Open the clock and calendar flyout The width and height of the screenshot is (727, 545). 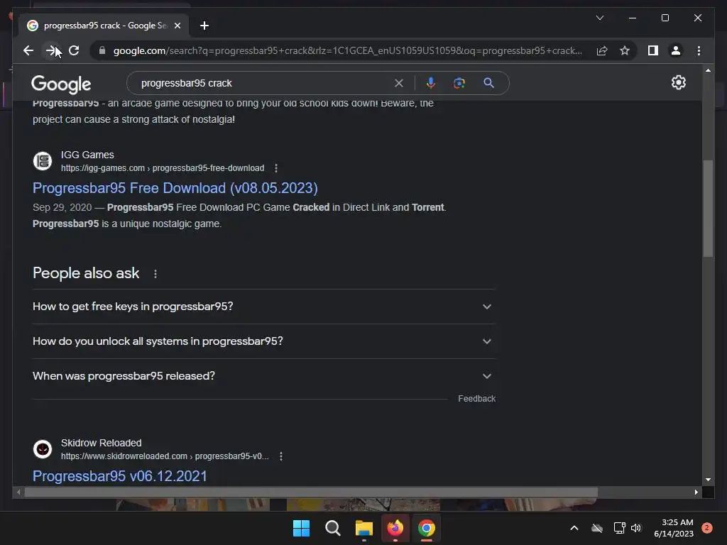[674, 528]
